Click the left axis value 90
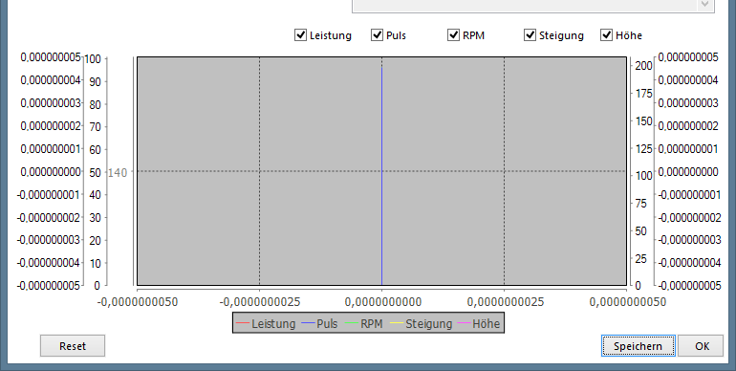 [x=96, y=81]
